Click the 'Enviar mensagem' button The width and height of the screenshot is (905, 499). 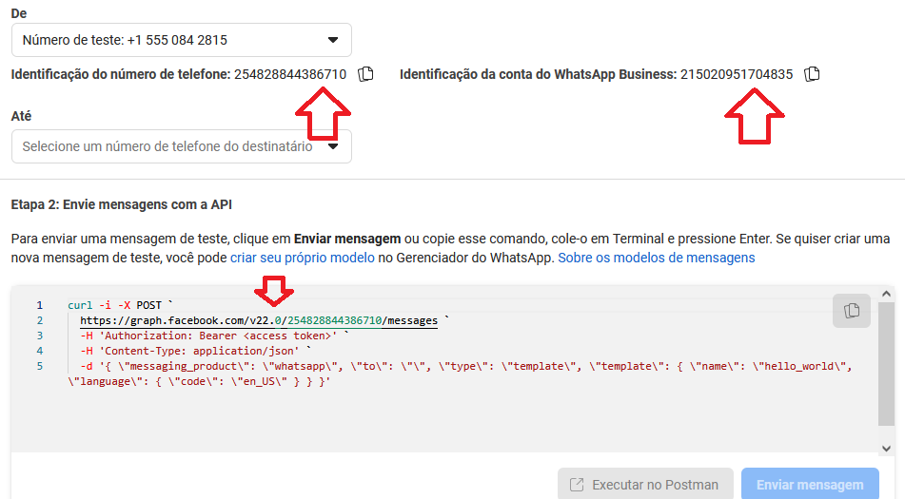click(810, 485)
